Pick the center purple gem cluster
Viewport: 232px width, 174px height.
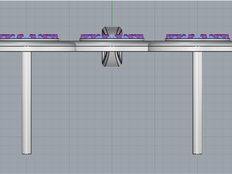coord(112,36)
